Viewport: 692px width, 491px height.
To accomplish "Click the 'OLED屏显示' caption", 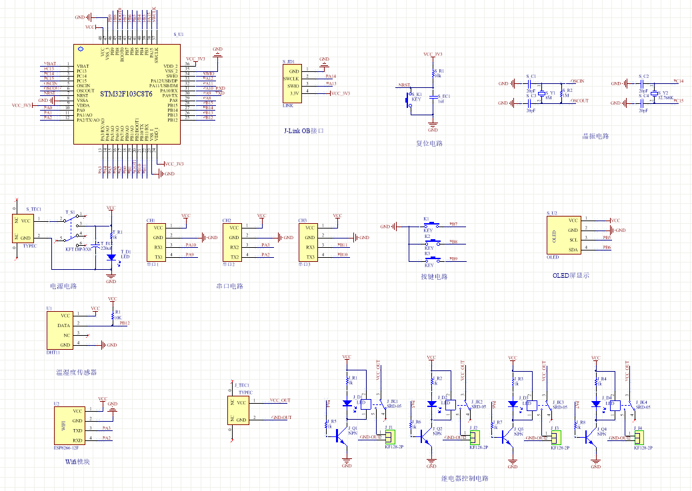I will [571, 275].
